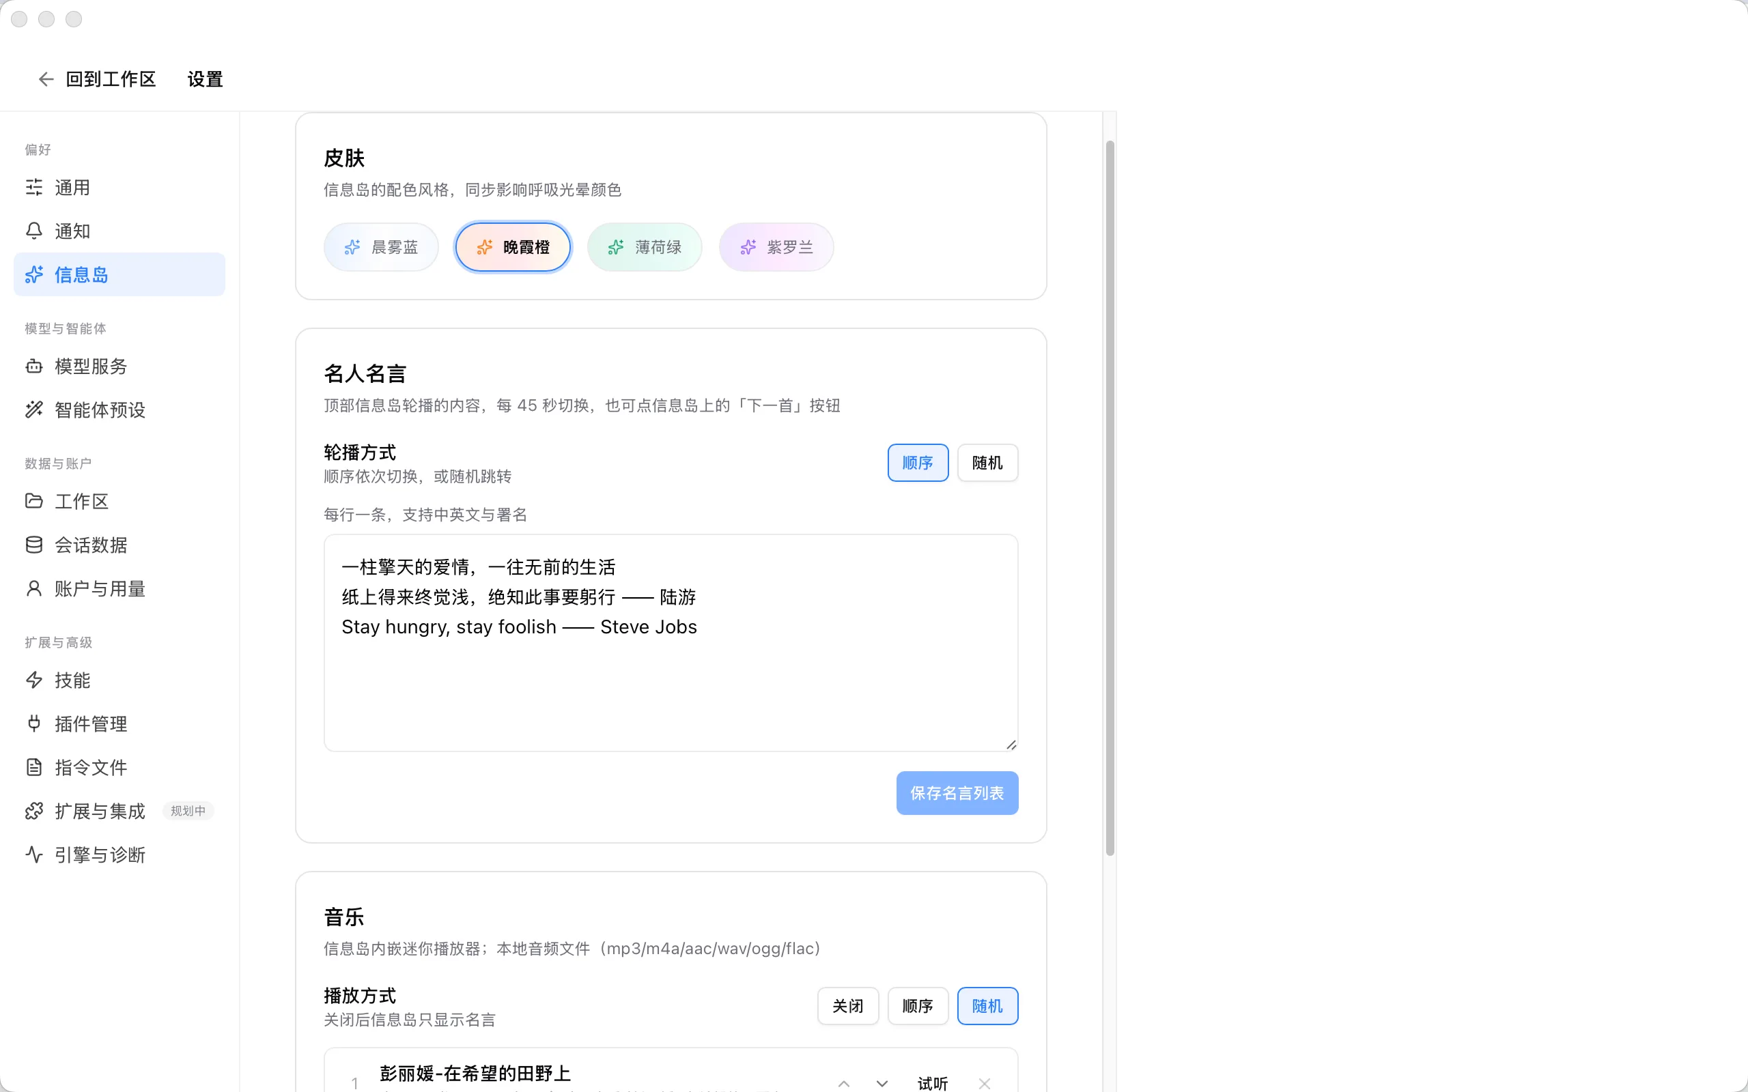The height and width of the screenshot is (1092, 1748).
Task: Click the blue sparkle icon in 晨雾蓝 skin
Action: [x=352, y=247]
